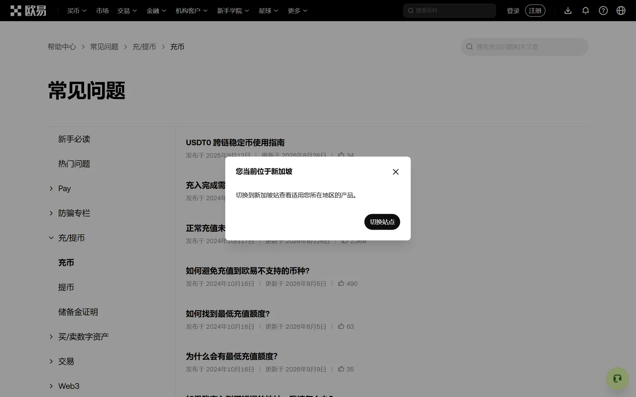Open the download app icon
636x397 pixels.
click(568, 10)
